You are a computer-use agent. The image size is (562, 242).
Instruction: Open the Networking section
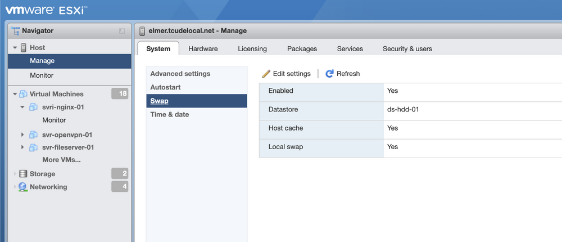[x=48, y=187]
